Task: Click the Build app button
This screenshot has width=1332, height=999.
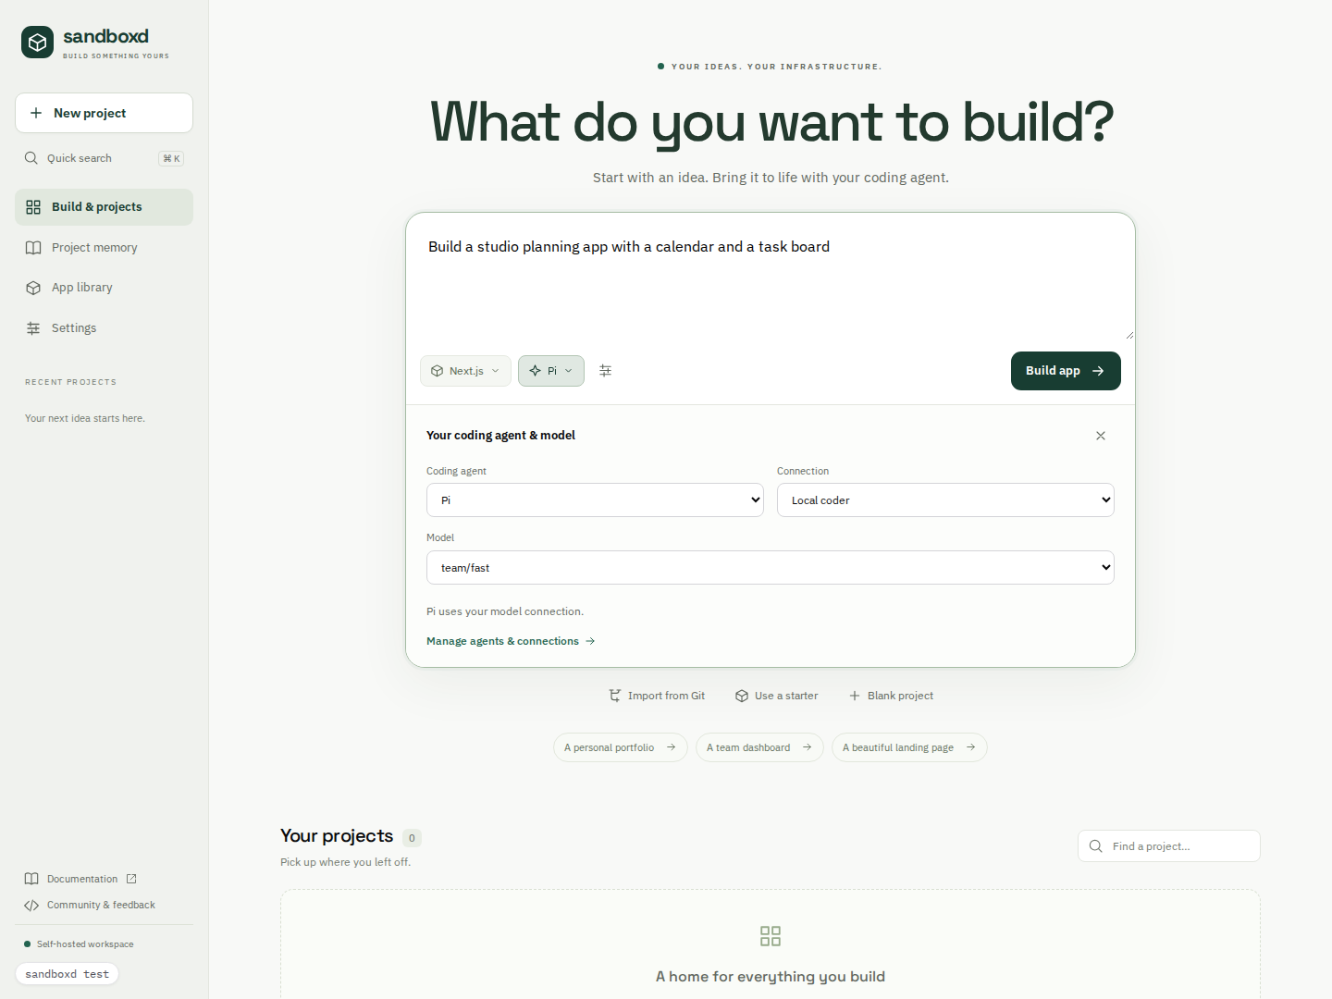Action: pyautogui.click(x=1066, y=371)
